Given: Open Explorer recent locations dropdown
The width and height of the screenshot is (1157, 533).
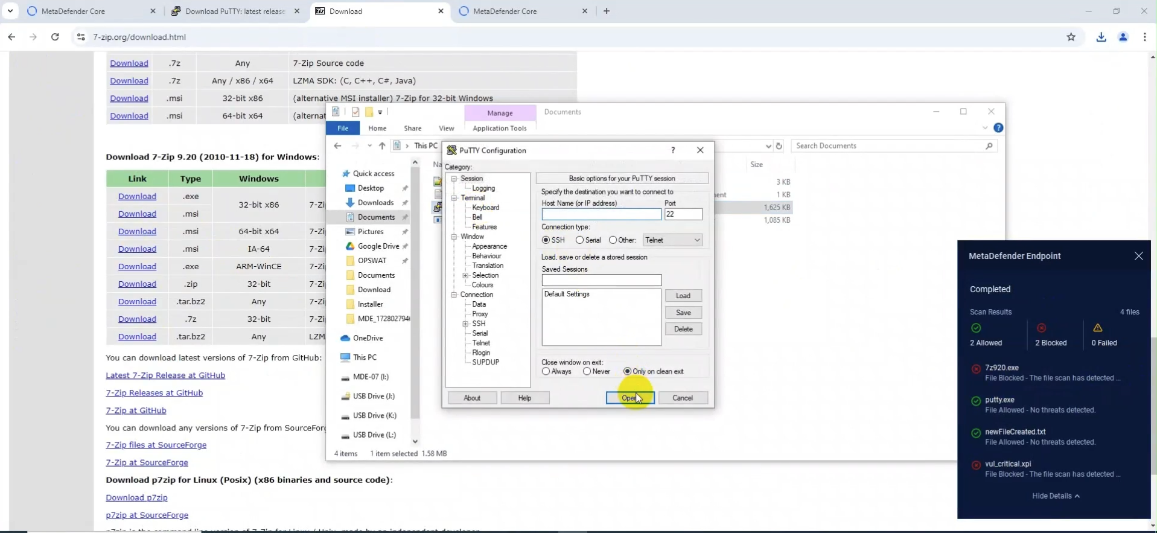Looking at the screenshot, I should (369, 146).
